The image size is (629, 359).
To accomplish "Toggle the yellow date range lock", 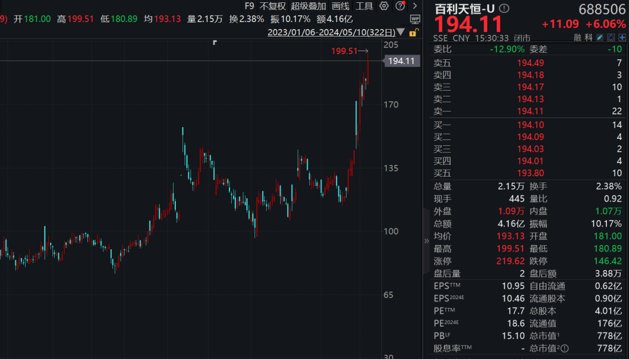I will point(414,33).
